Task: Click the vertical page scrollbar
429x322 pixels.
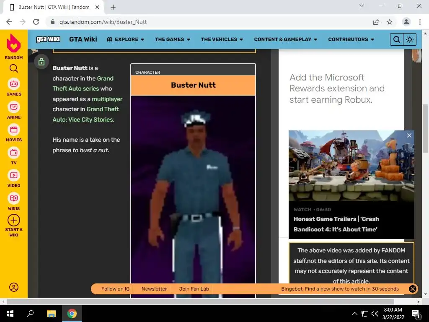Action: click(x=425, y=129)
